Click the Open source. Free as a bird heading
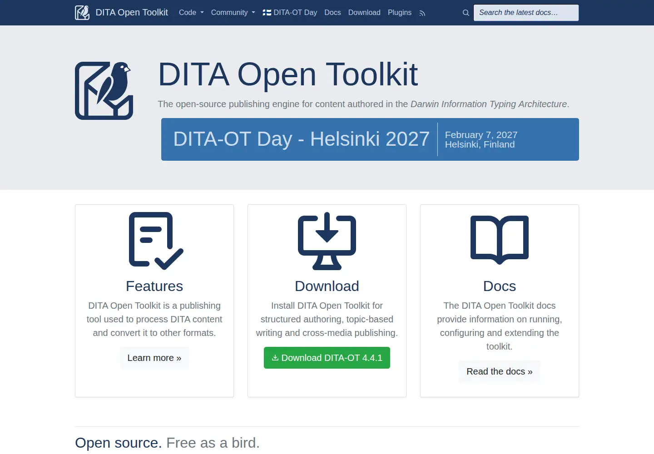Viewport: 654px width, 454px height. point(167,443)
